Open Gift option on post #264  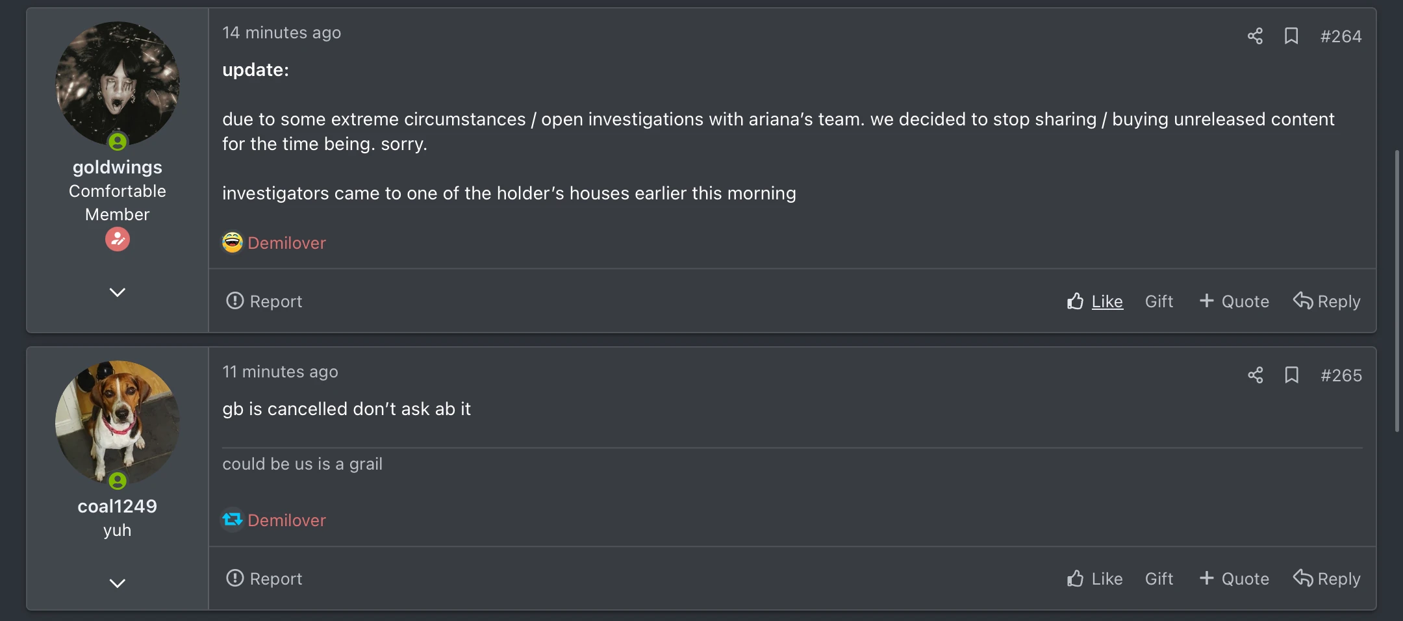pos(1159,301)
